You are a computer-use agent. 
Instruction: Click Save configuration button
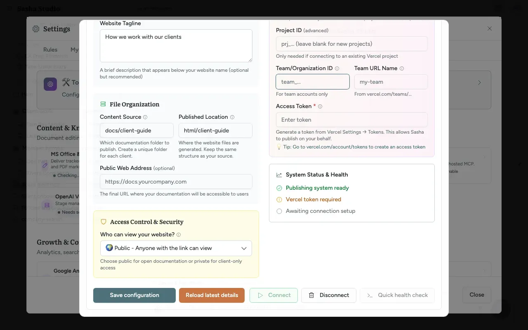[x=134, y=295]
